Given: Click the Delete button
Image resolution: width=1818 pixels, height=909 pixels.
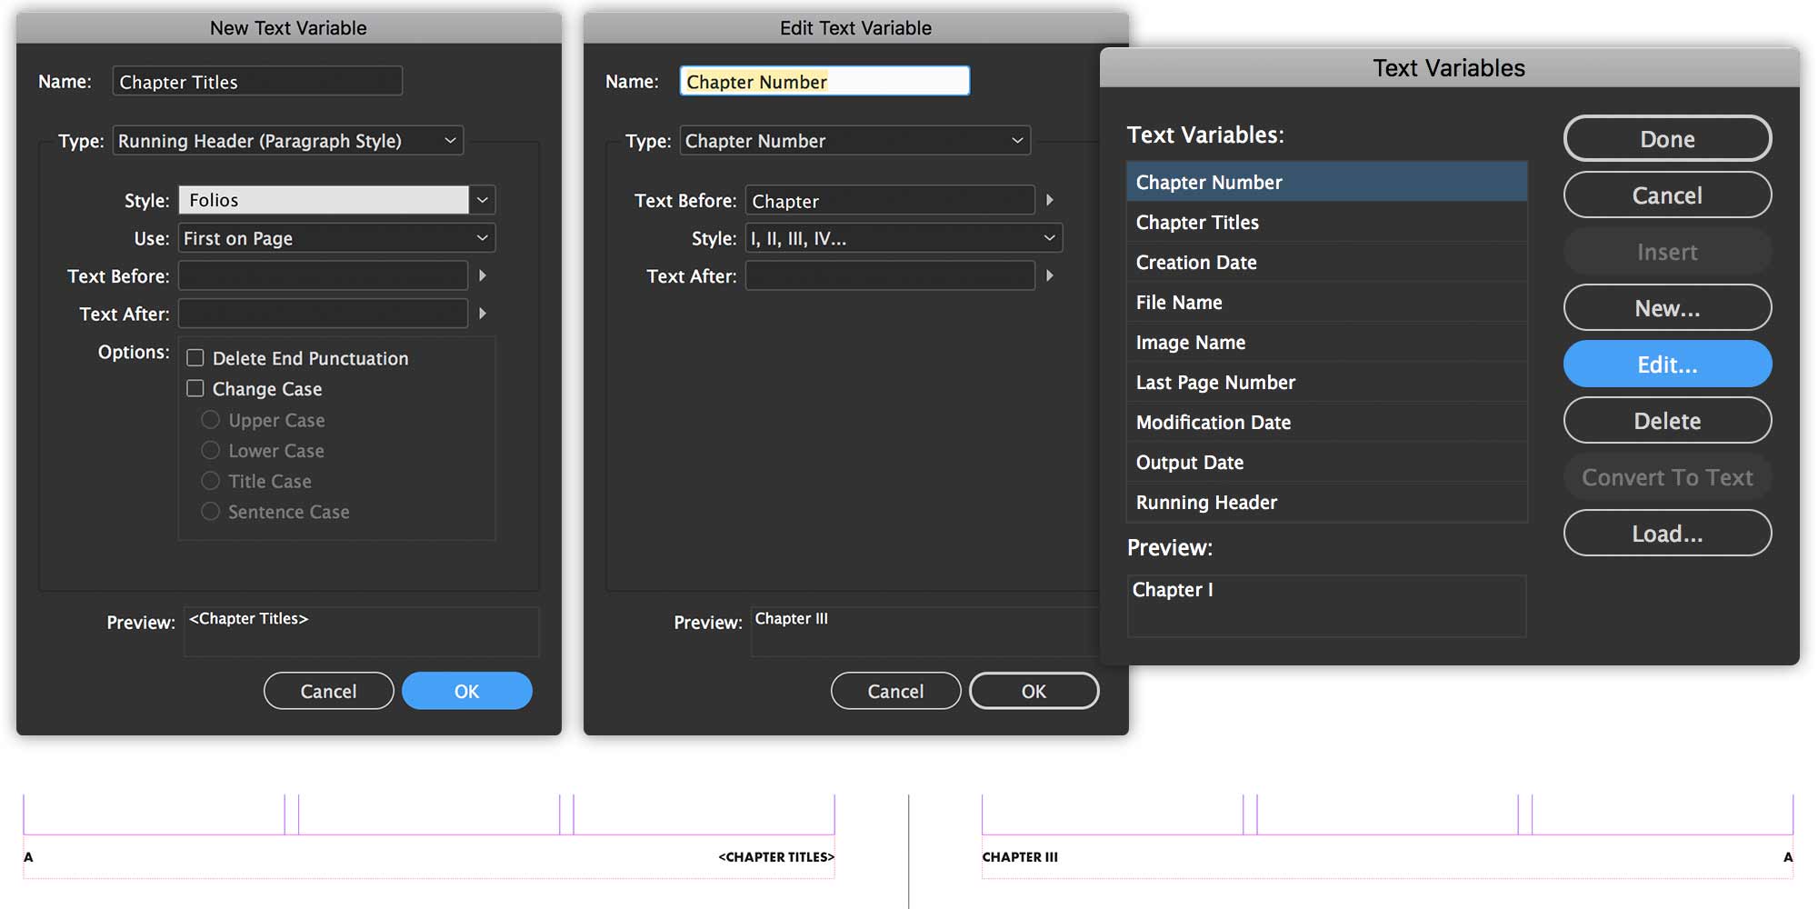Looking at the screenshot, I should 1667,421.
